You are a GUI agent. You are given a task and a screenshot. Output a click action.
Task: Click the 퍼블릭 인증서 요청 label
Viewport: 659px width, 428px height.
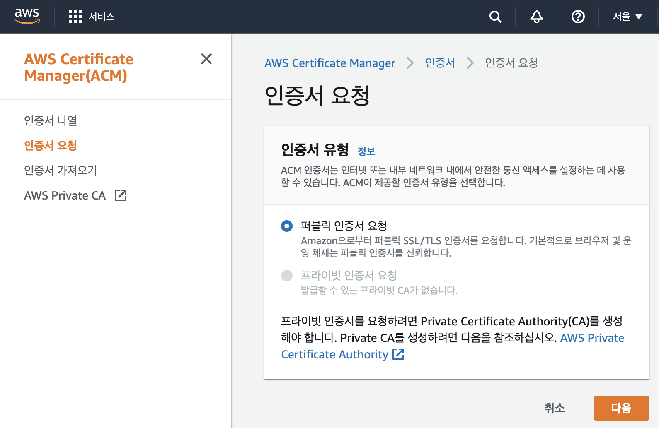(x=344, y=226)
